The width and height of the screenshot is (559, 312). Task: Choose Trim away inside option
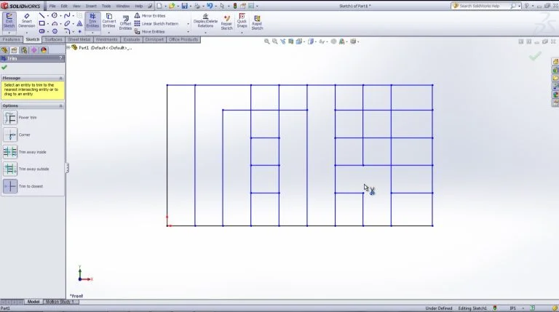pyautogui.click(x=10, y=152)
